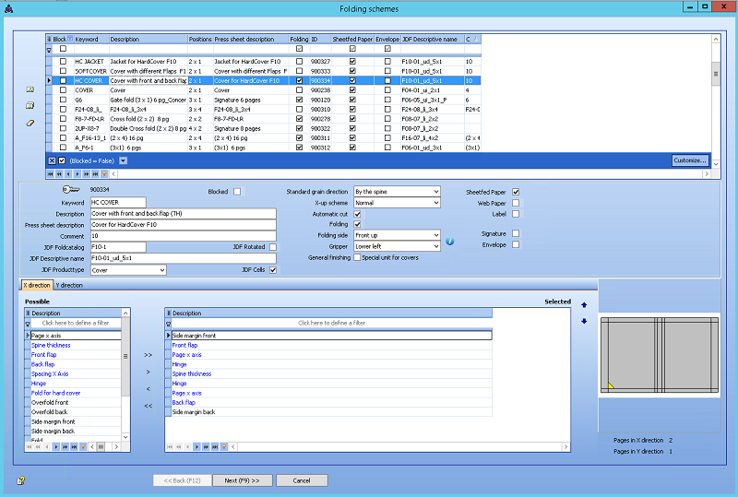Viewport: 738px width, 497px height.
Task: Uncheck the Folding checkbox in details
Action: click(357, 224)
